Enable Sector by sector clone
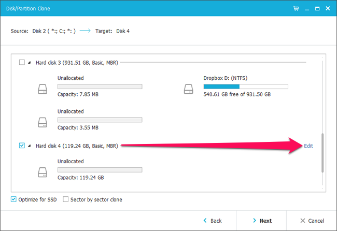Viewport: 337px width, 231px height. (x=66, y=199)
